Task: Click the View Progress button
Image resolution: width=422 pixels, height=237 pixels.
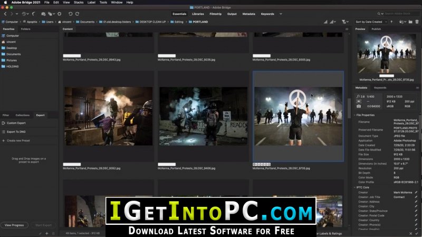Action: (x=14, y=225)
